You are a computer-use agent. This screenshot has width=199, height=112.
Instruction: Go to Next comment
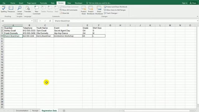pyautogui.click(x=56, y=9)
